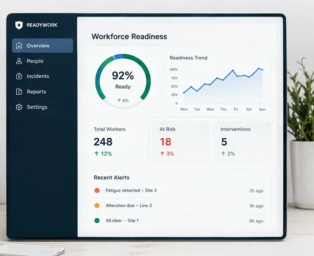Click the 25% label on chart axis
The height and width of the screenshot is (256, 314).
174,95
